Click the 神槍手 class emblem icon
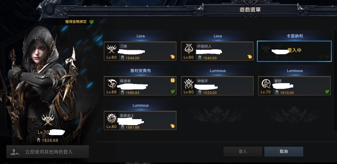Image resolution: width=337 pixels, height=164 pixels. click(x=189, y=84)
